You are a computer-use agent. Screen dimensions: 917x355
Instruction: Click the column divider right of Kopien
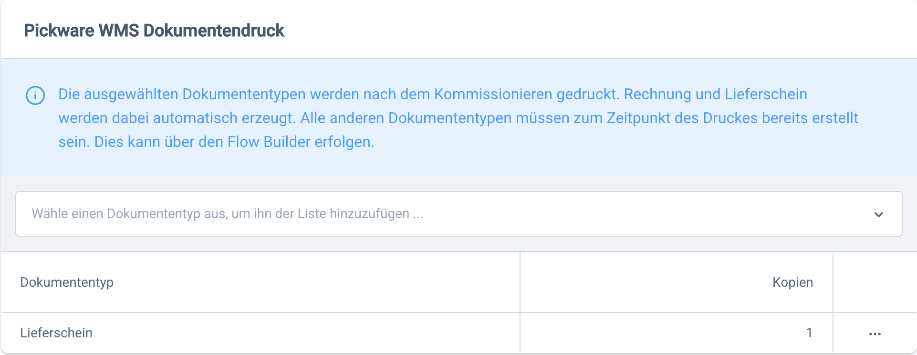[833, 282]
